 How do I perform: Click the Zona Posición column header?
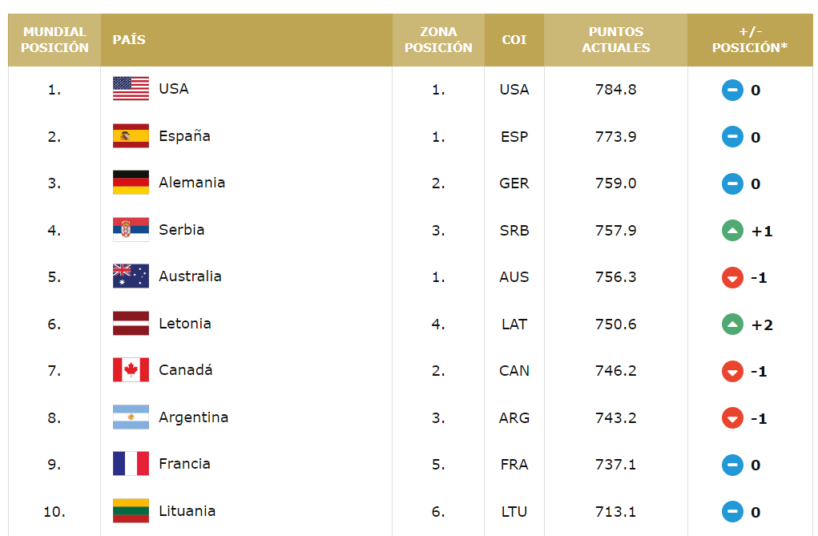tap(438, 40)
